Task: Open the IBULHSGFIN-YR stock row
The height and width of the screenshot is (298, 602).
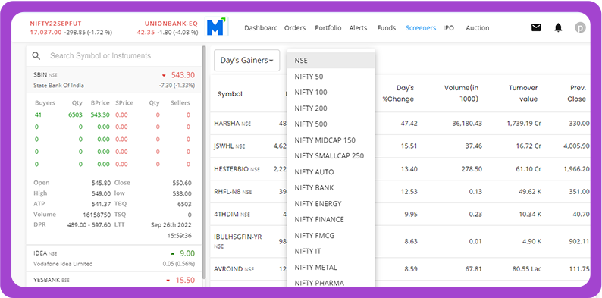Action: pyautogui.click(x=400, y=241)
